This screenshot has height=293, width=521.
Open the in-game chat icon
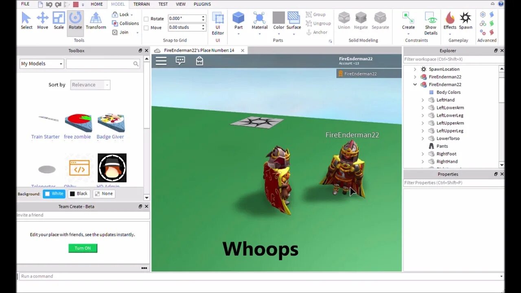pos(180,61)
